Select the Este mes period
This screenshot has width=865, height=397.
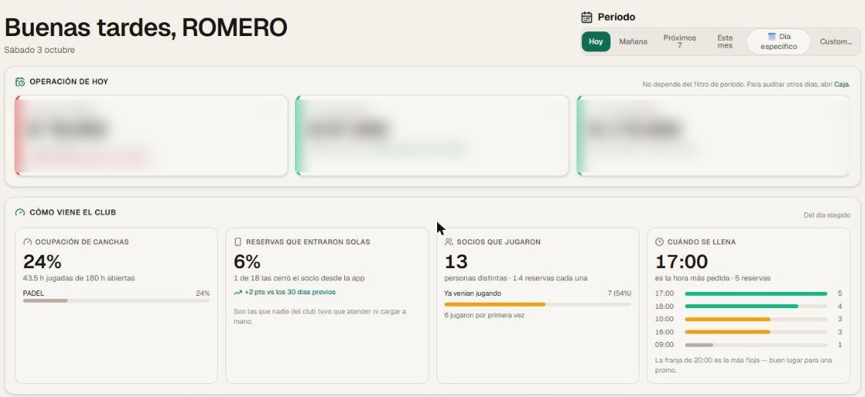click(725, 41)
